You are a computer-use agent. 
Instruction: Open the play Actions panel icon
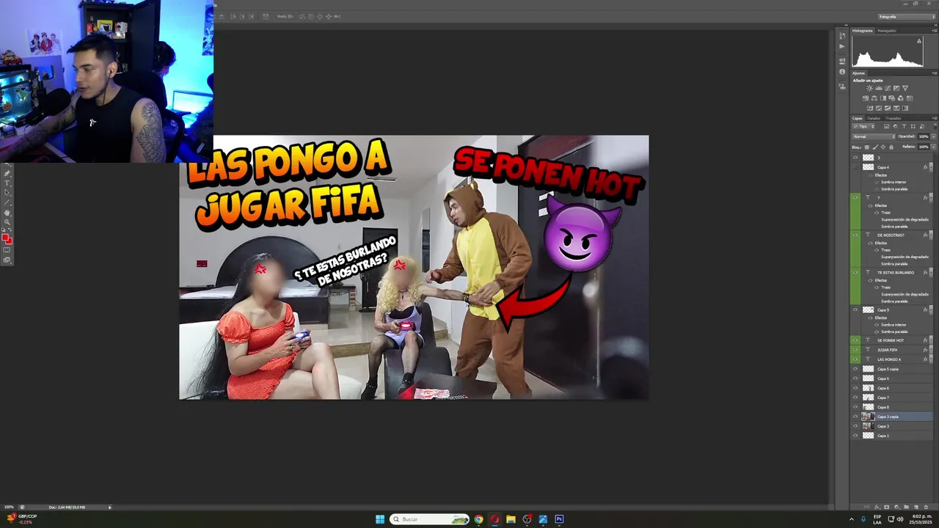842,46
